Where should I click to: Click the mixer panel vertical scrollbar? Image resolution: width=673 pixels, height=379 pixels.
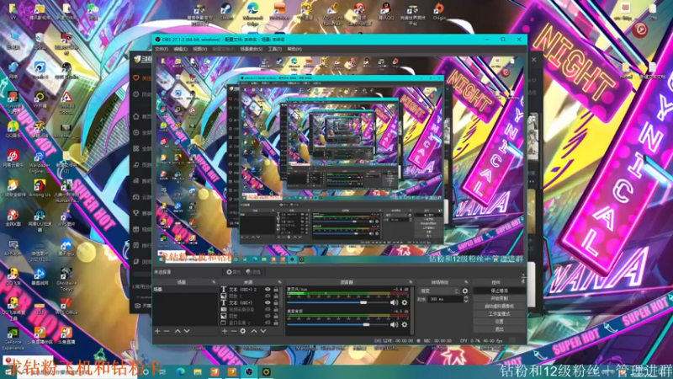click(412, 310)
